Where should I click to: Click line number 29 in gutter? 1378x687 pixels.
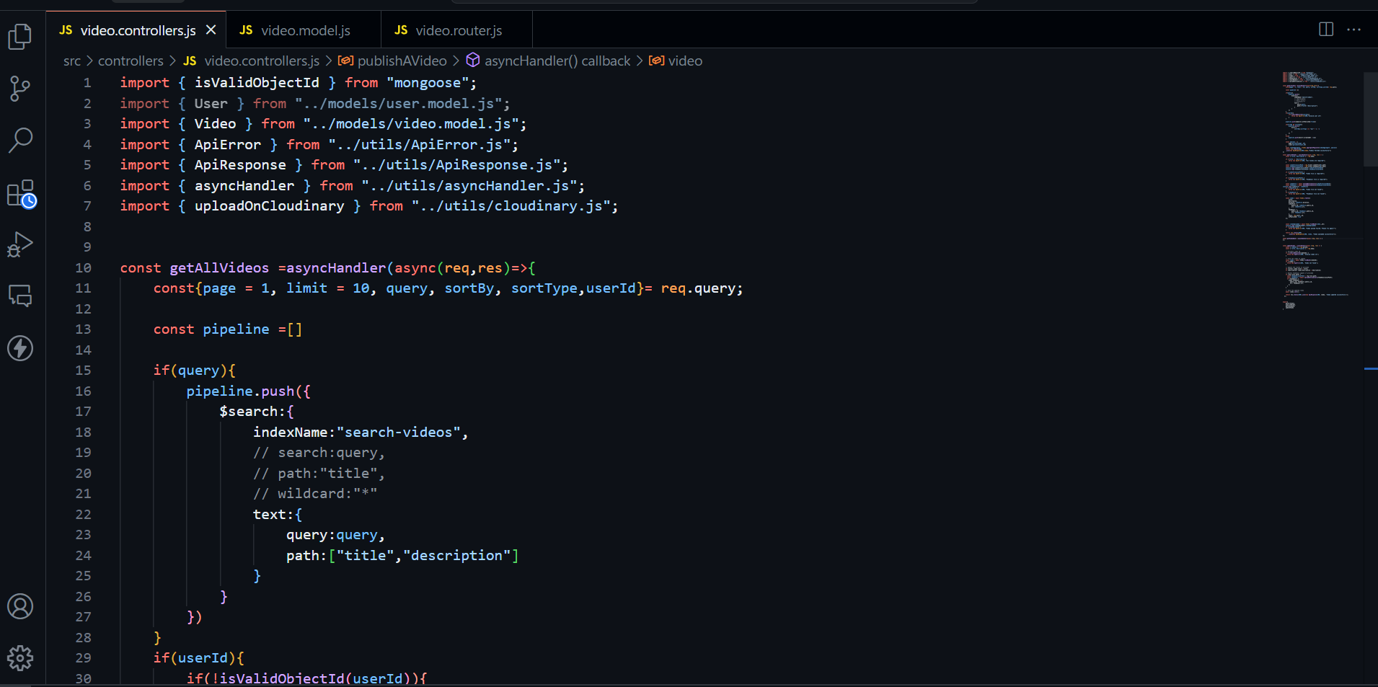83,658
